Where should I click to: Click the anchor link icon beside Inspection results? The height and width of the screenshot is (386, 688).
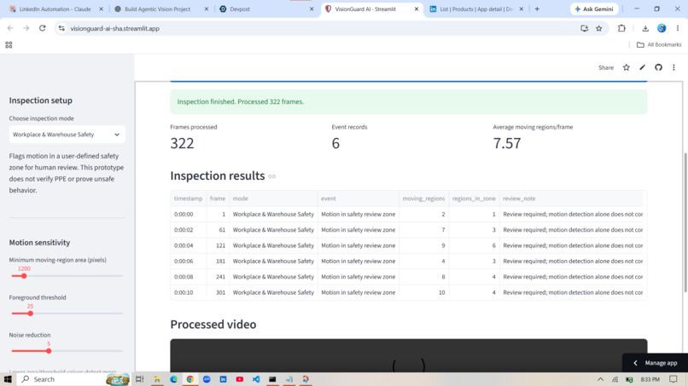click(272, 176)
